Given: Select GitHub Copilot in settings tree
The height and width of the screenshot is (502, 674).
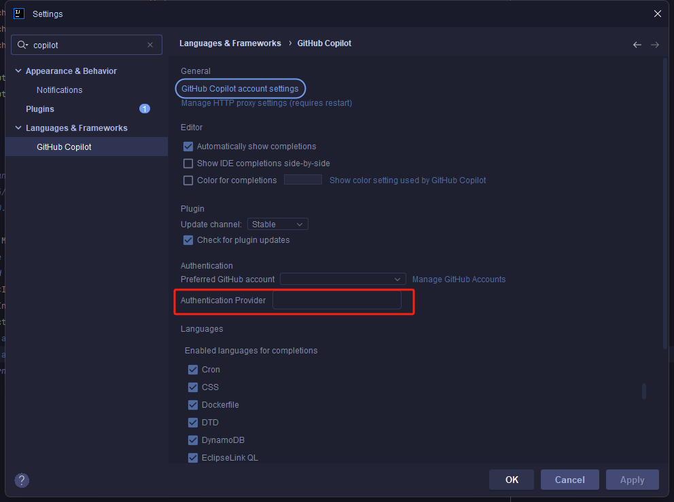Looking at the screenshot, I should pyautogui.click(x=64, y=147).
